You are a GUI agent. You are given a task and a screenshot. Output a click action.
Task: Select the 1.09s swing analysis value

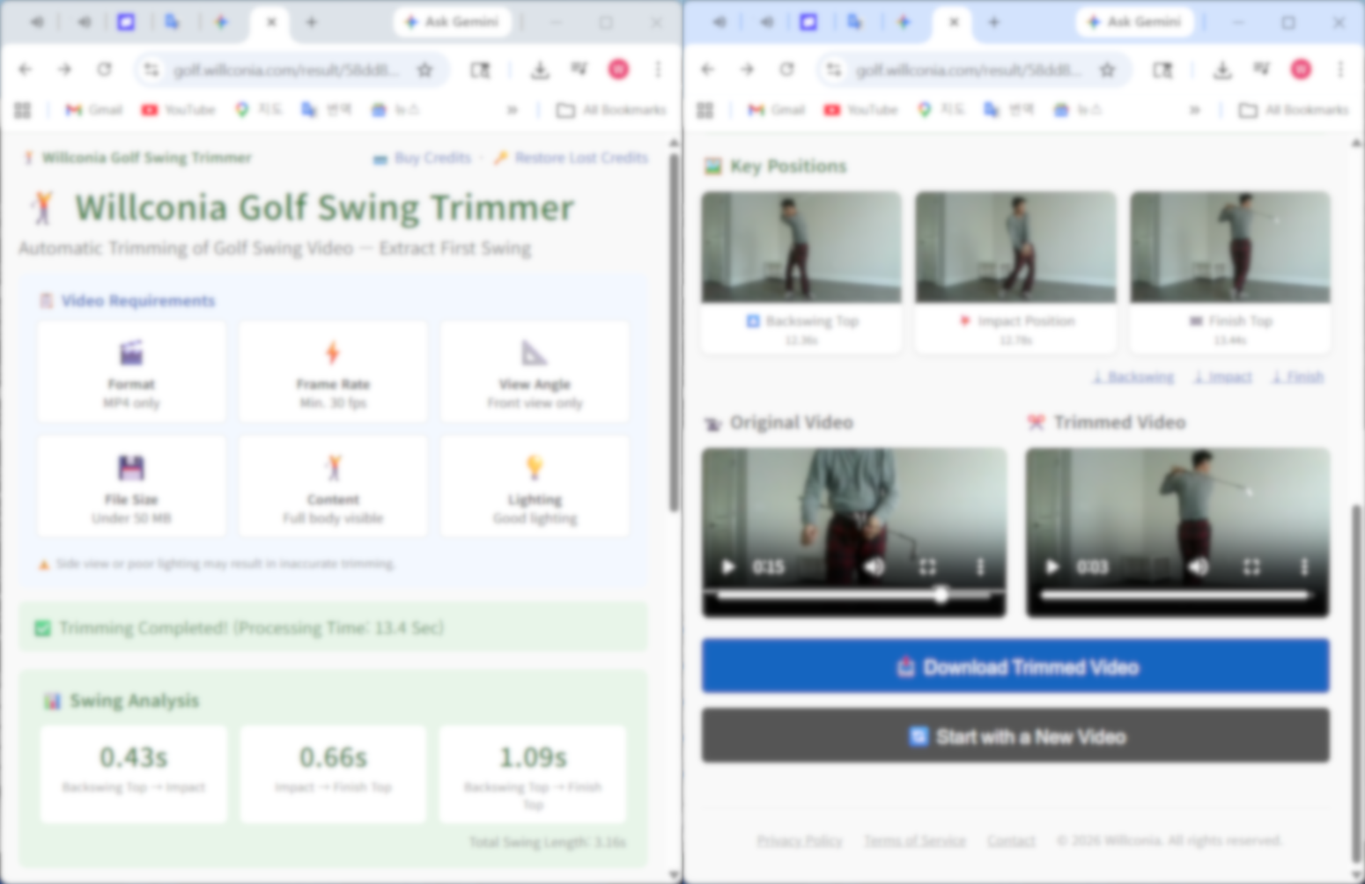pos(533,757)
